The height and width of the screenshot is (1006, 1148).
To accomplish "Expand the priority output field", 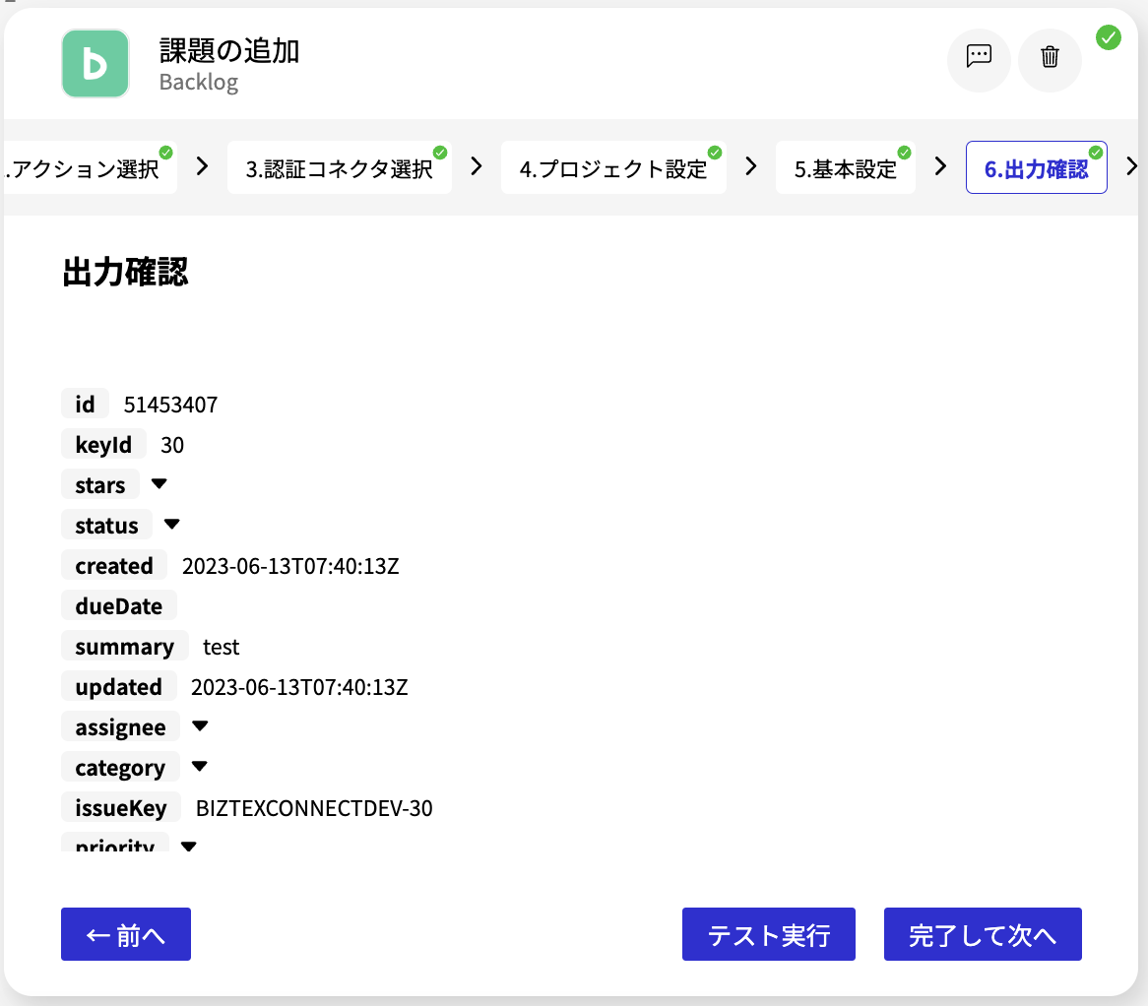I will coord(189,845).
